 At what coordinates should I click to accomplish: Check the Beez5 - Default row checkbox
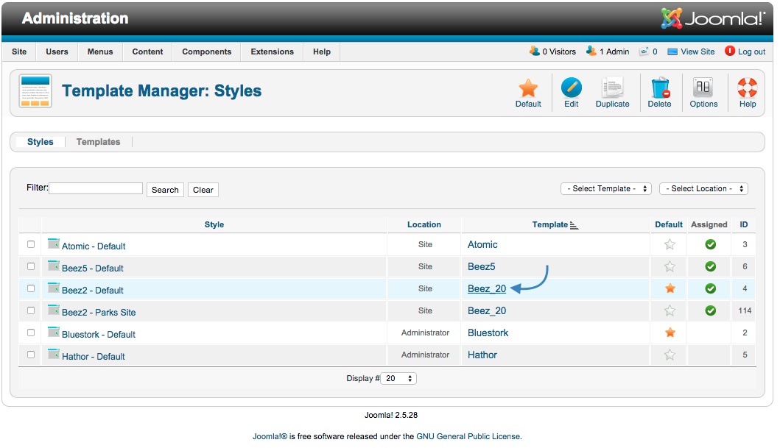point(31,266)
